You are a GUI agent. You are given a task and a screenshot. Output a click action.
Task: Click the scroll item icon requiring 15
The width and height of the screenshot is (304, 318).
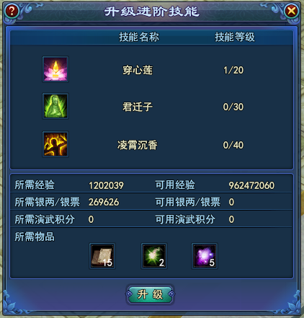(102, 256)
